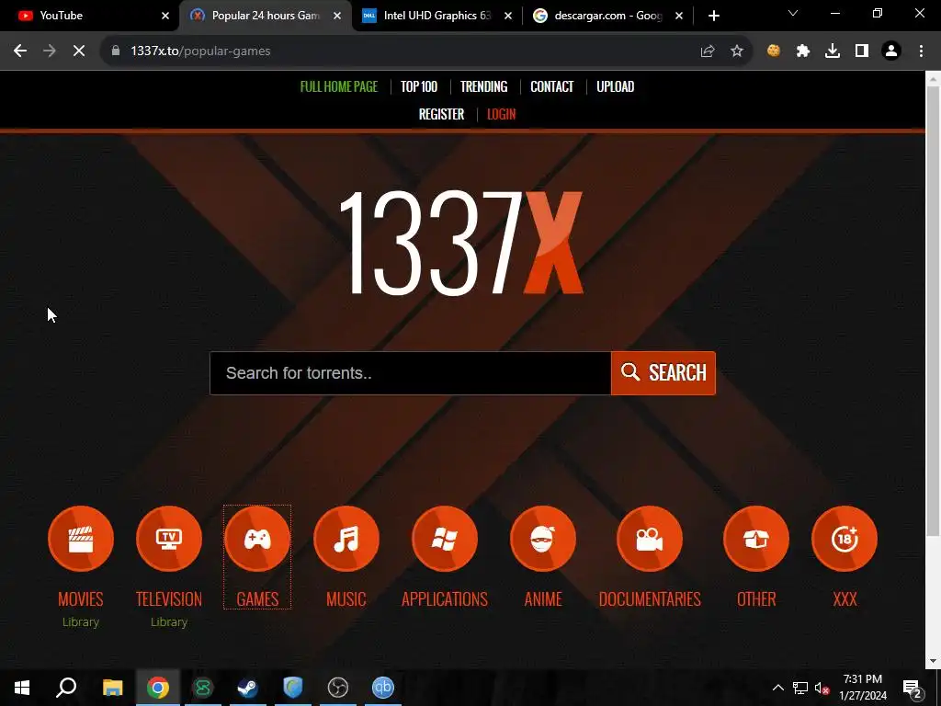Viewport: 941px width, 706px height.
Task: Open the Anime ninja icon
Action: pyautogui.click(x=543, y=539)
